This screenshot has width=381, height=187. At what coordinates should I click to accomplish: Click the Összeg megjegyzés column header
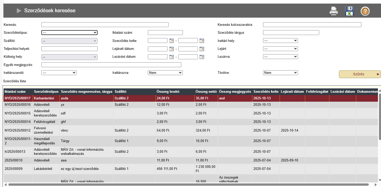tap(235, 91)
